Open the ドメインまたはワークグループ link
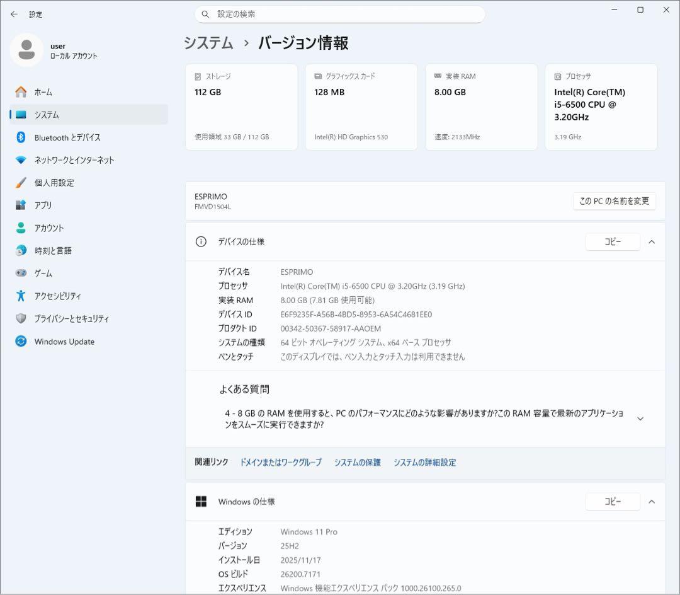 [x=281, y=462]
